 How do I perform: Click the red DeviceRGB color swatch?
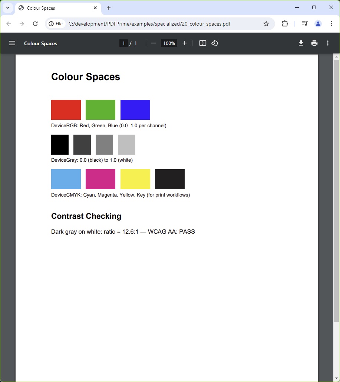[x=66, y=109]
